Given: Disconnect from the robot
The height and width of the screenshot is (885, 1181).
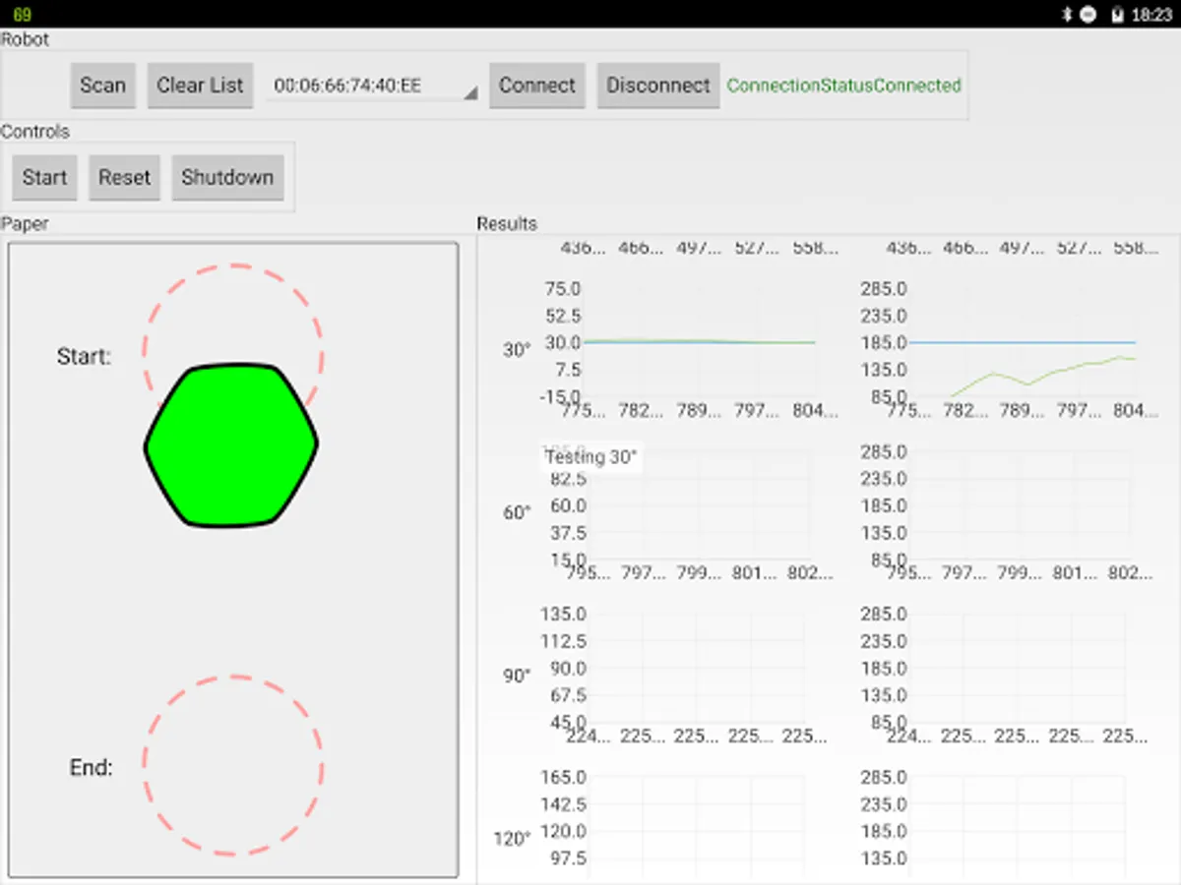Looking at the screenshot, I should pos(658,86).
